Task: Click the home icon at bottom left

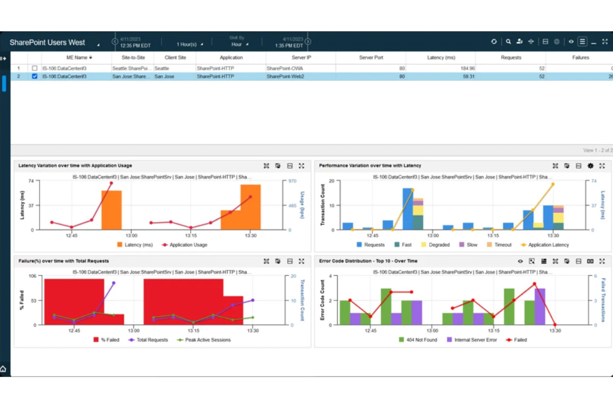Action: 4,369
